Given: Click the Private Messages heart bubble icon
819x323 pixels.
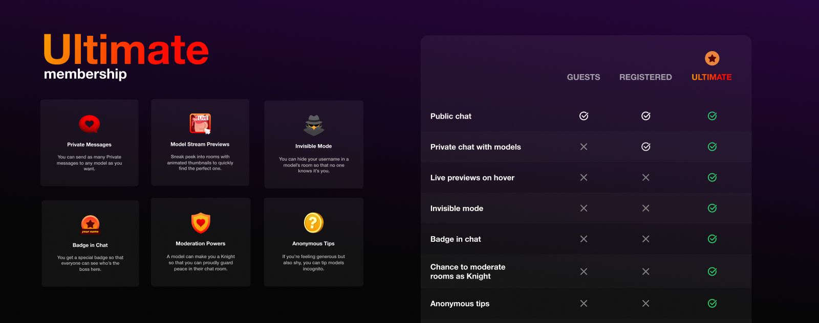Looking at the screenshot, I should 89,124.
